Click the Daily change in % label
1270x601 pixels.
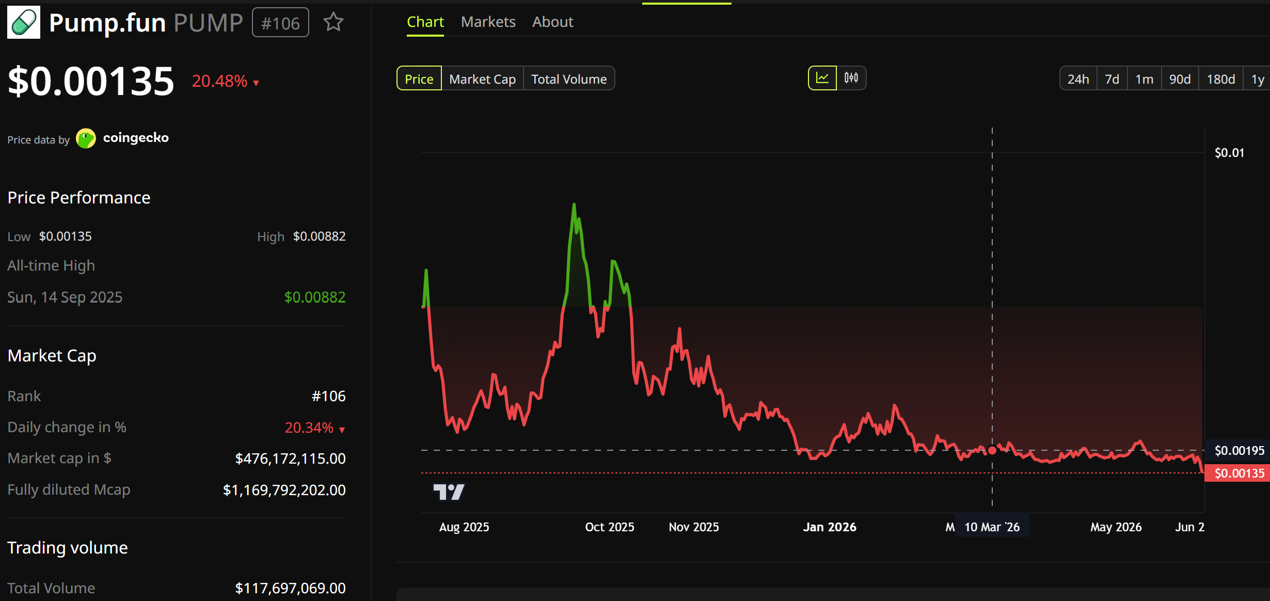(x=67, y=427)
